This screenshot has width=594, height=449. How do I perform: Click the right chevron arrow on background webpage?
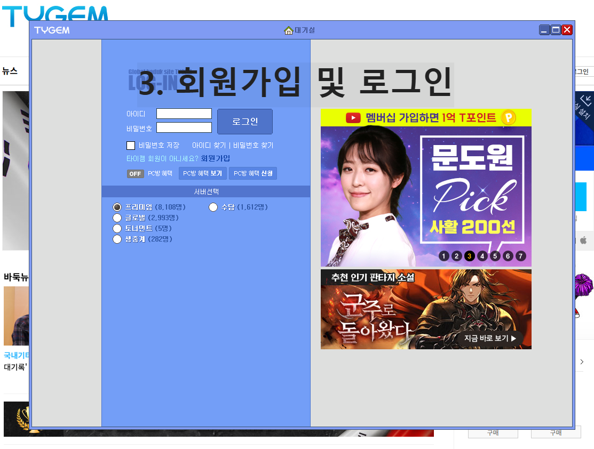582,362
